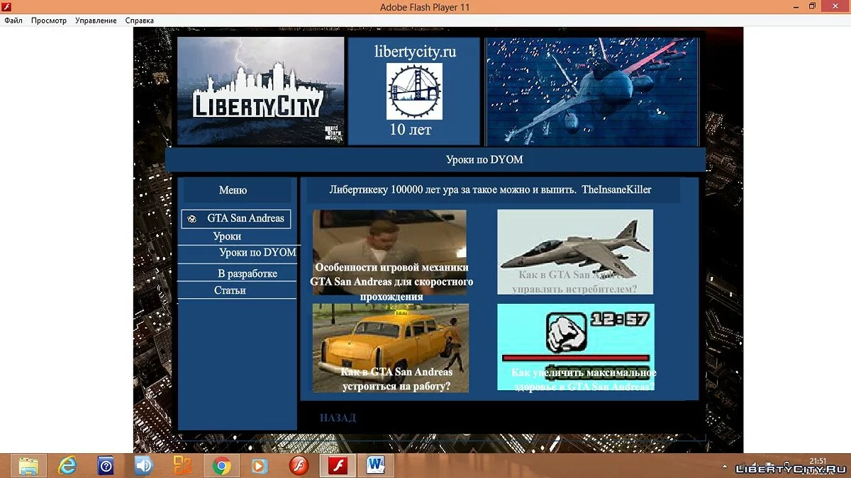Open the Просмотр menu
This screenshot has width=851, height=478.
point(49,21)
